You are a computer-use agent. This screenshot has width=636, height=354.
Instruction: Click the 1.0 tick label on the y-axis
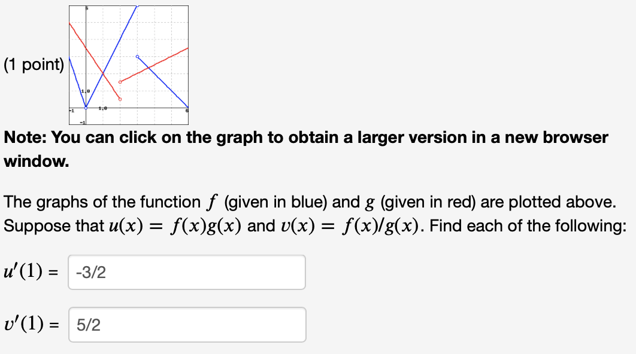pos(86,91)
